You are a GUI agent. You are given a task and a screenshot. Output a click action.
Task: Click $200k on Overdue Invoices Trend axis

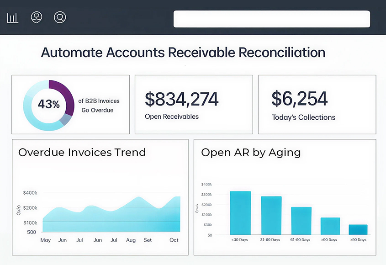click(30, 208)
